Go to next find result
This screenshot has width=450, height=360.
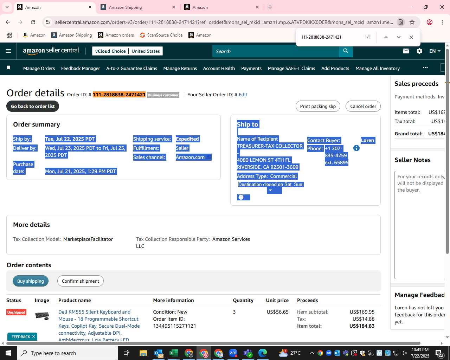pos(398,37)
